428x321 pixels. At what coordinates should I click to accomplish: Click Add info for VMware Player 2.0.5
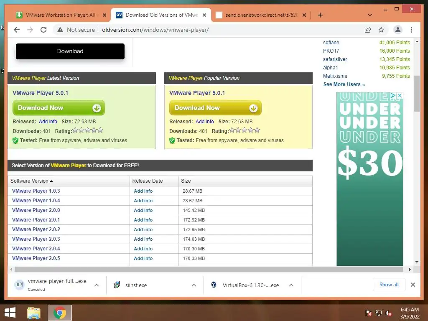tap(143, 258)
